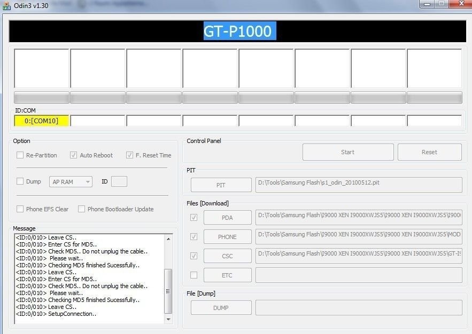The width and height of the screenshot is (472, 334).
Task: Click the Message log scrollbar thumb
Action: (168, 291)
